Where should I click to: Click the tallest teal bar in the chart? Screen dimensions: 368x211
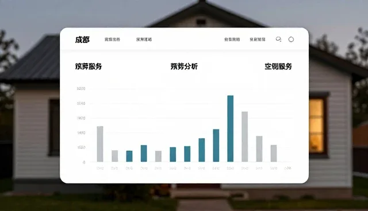(231, 128)
